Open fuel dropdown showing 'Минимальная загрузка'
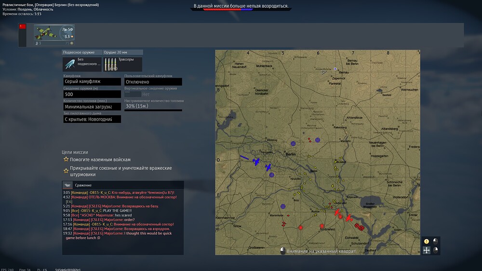The height and width of the screenshot is (271, 482). pos(92,107)
